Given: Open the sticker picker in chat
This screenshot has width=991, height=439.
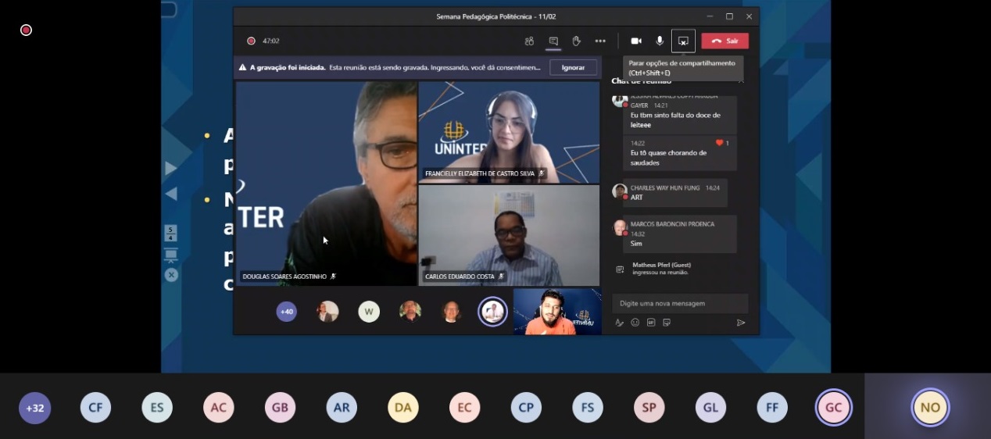Looking at the screenshot, I should 667,323.
